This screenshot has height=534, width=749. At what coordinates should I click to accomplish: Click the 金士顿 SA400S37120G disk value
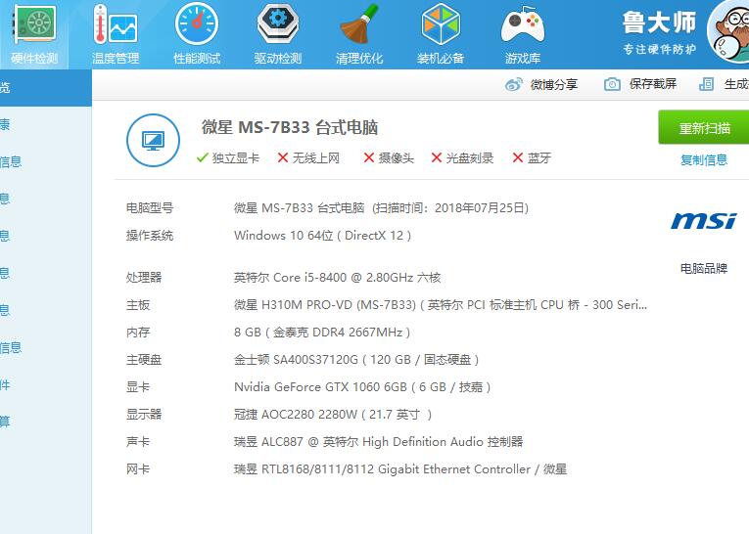pos(356,359)
